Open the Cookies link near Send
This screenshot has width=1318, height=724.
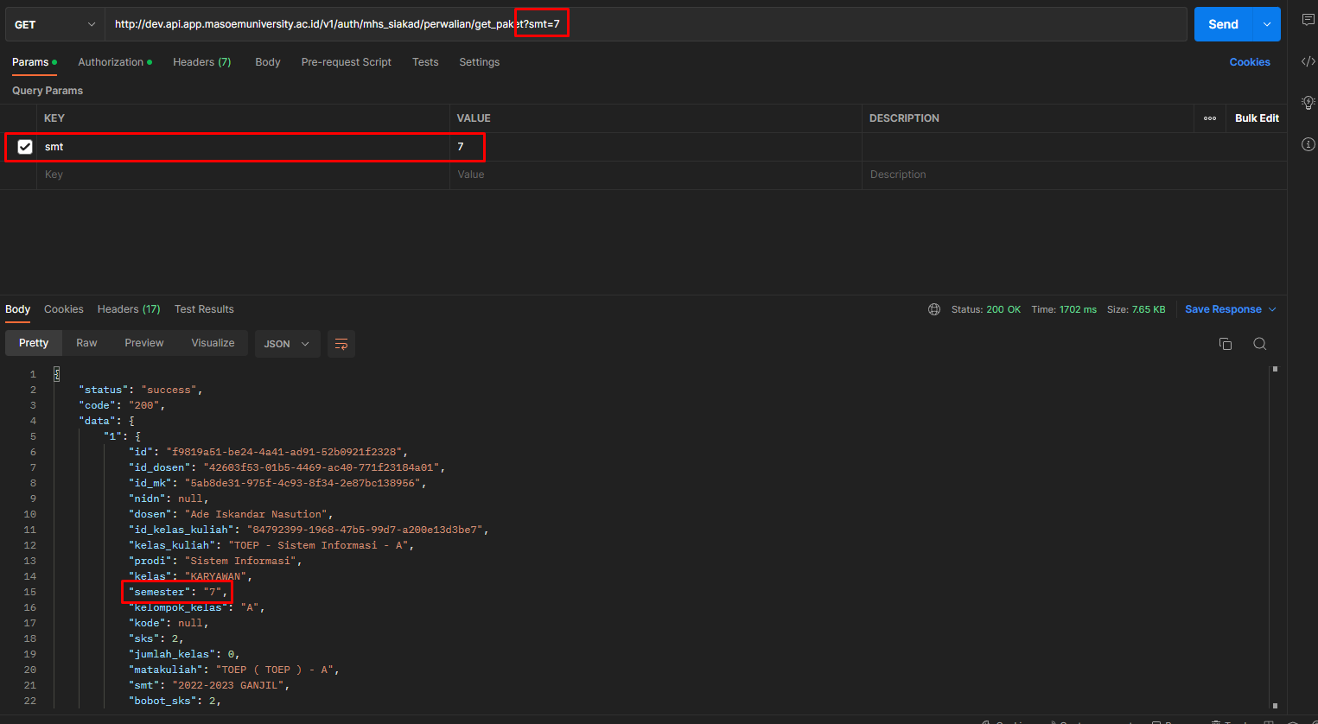(1250, 62)
